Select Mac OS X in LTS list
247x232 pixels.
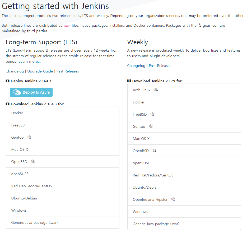[63, 149]
